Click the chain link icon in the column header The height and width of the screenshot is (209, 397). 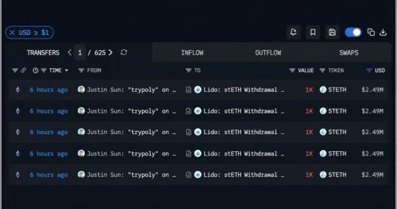coord(23,70)
